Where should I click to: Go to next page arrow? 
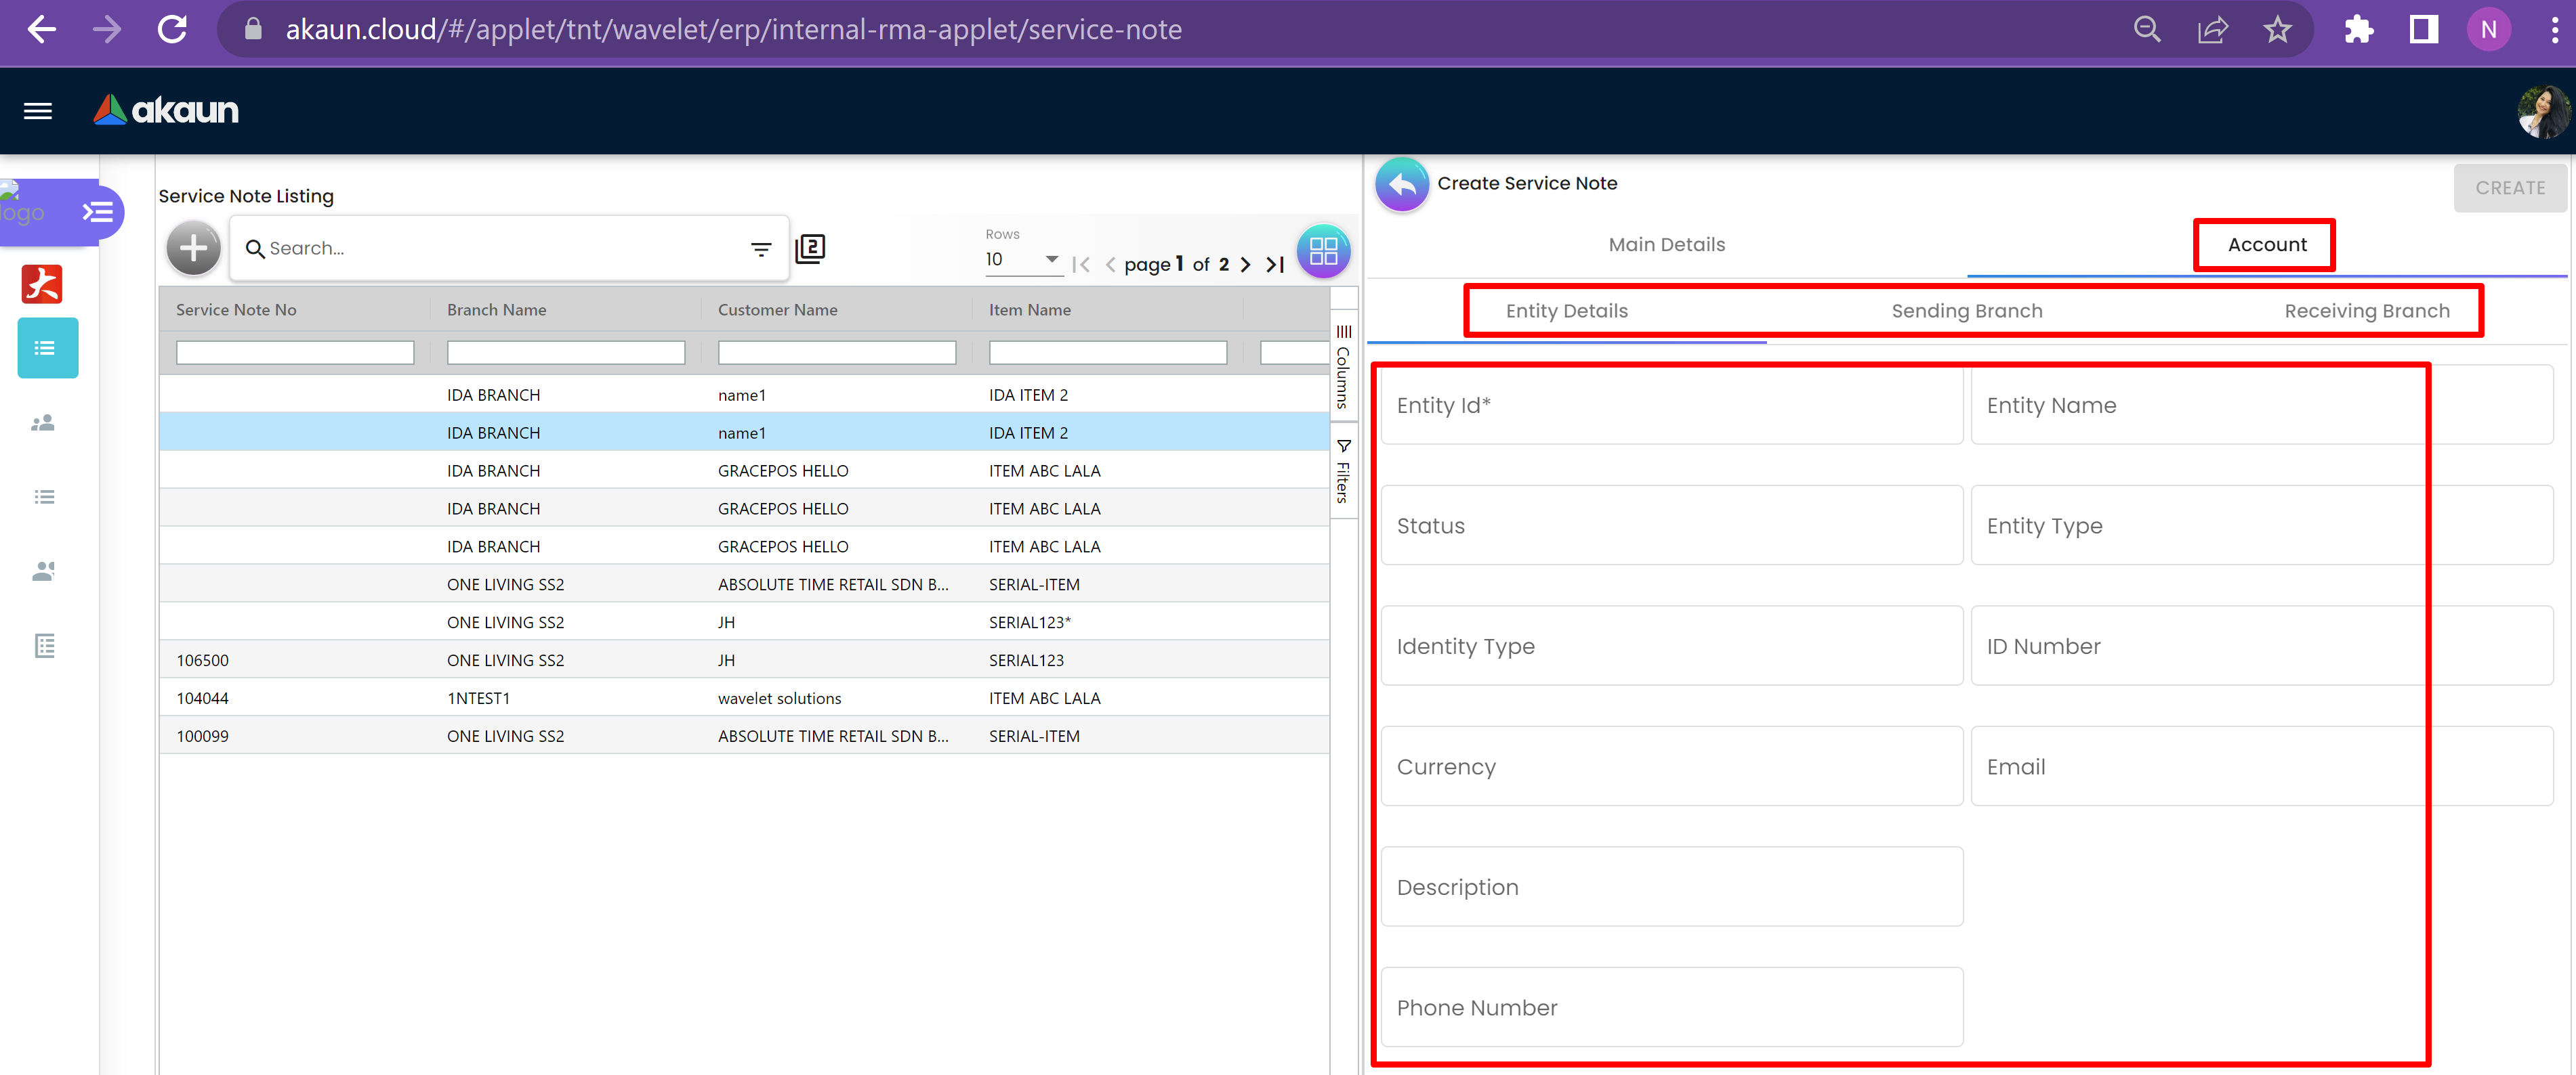tap(1245, 265)
